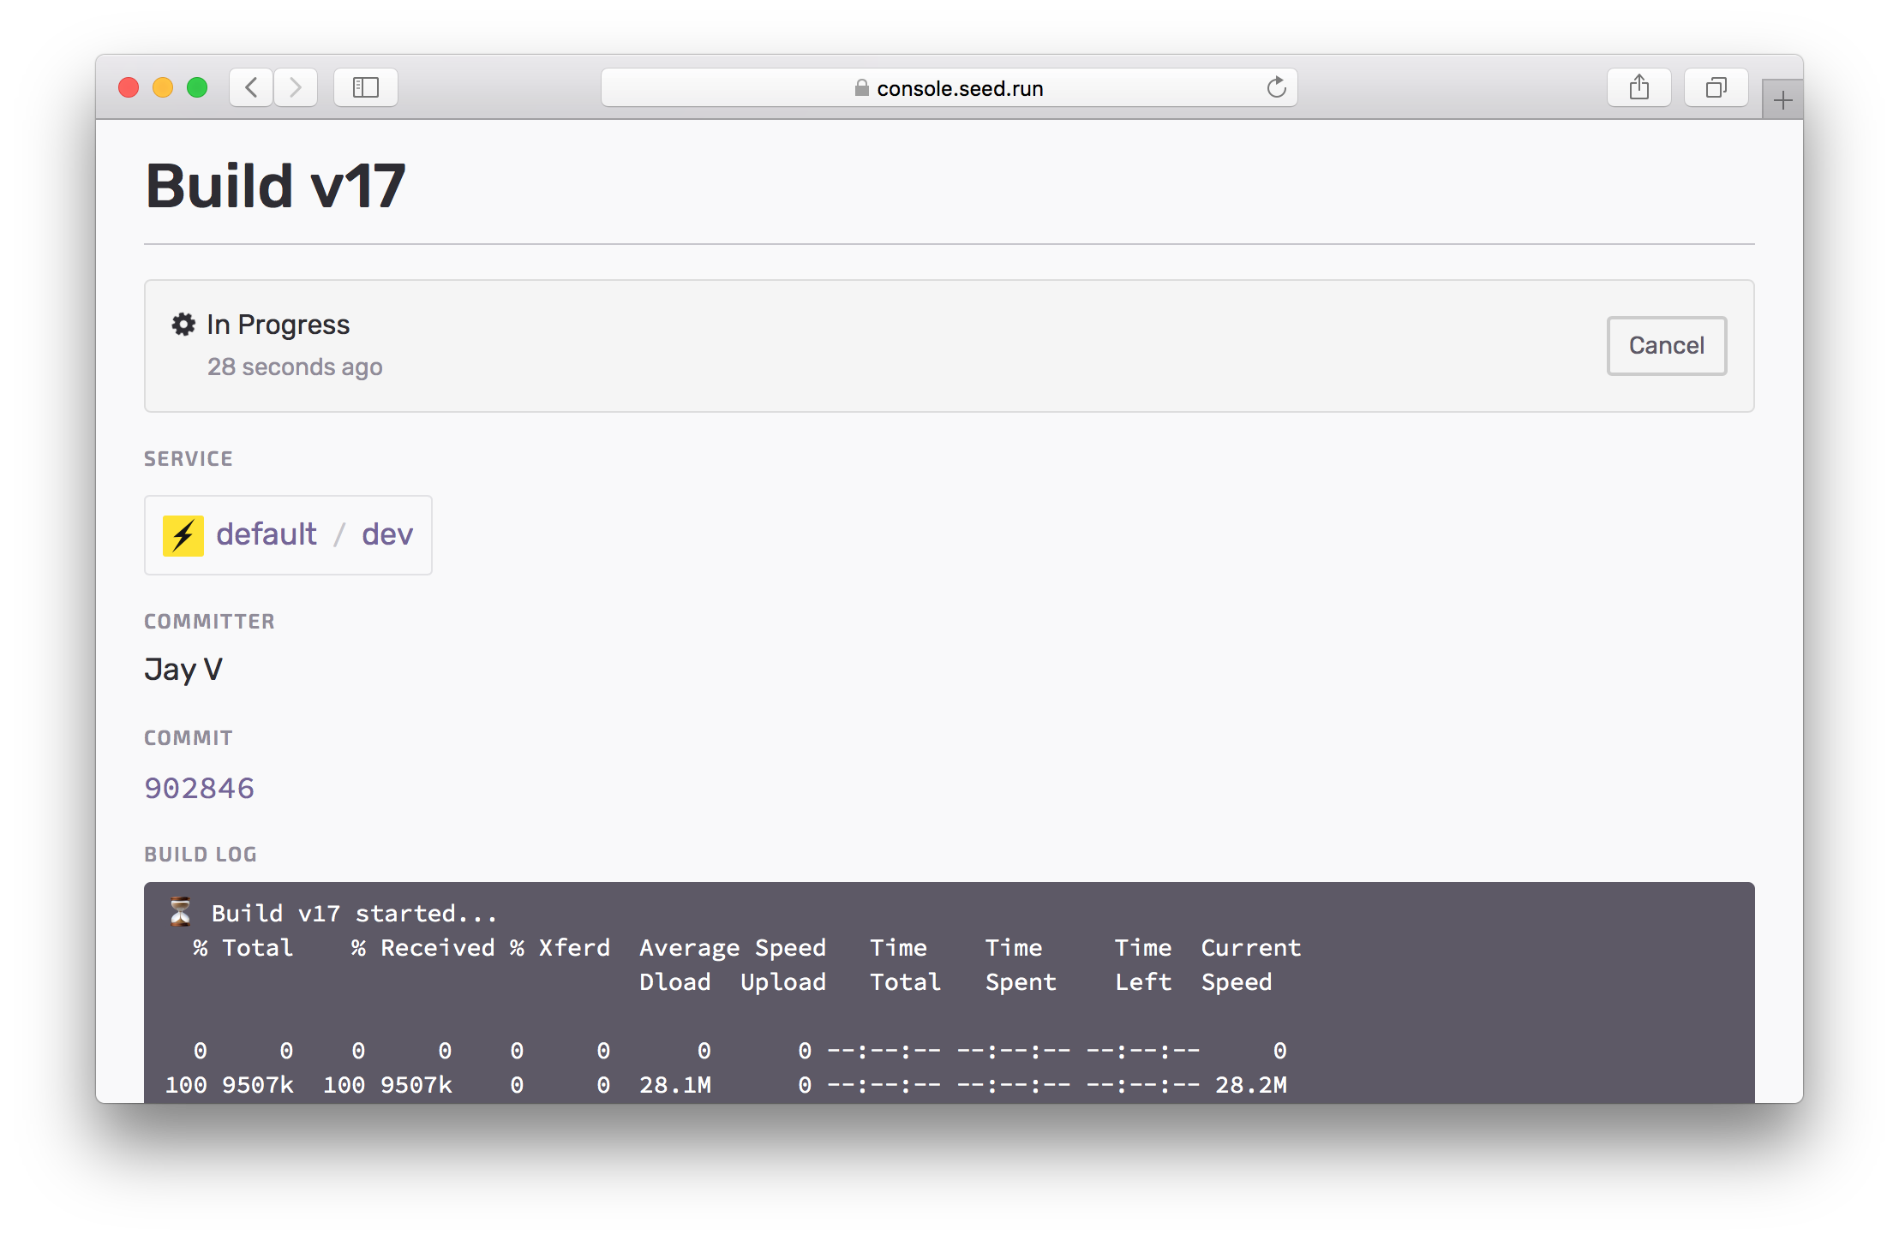The width and height of the screenshot is (1899, 1240).
Task: Click the browser back arrow button
Action: (251, 87)
